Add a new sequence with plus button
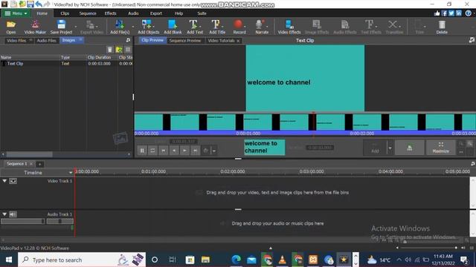The image size is (476, 267). click(x=39, y=164)
